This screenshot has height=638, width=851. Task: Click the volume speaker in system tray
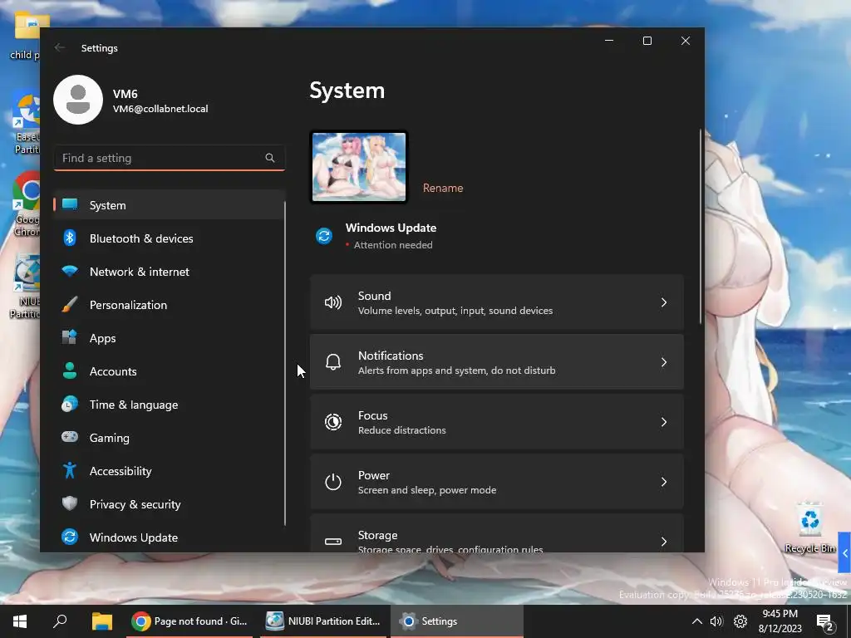pos(717,621)
